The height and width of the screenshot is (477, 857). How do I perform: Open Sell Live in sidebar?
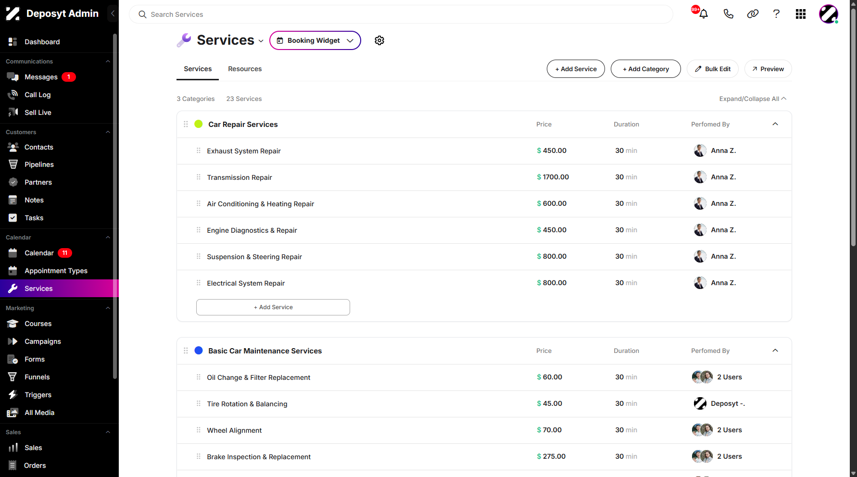tap(38, 113)
